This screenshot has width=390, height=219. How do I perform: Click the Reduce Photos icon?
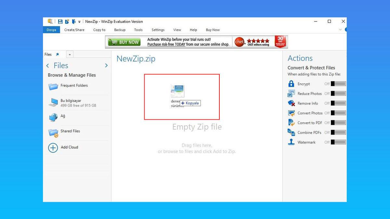(x=291, y=93)
